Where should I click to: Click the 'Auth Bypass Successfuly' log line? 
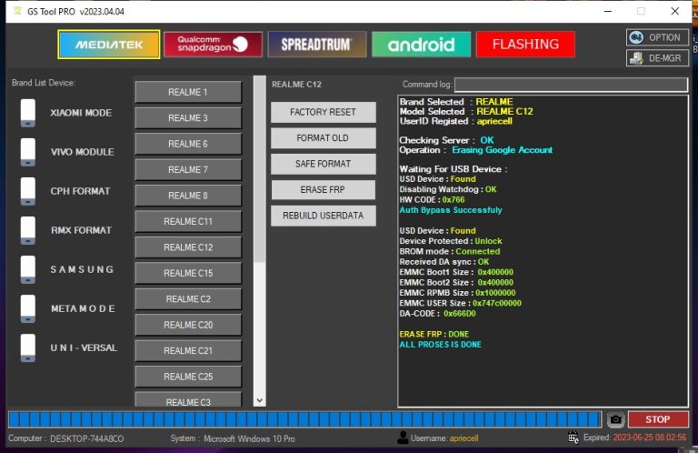(x=451, y=210)
